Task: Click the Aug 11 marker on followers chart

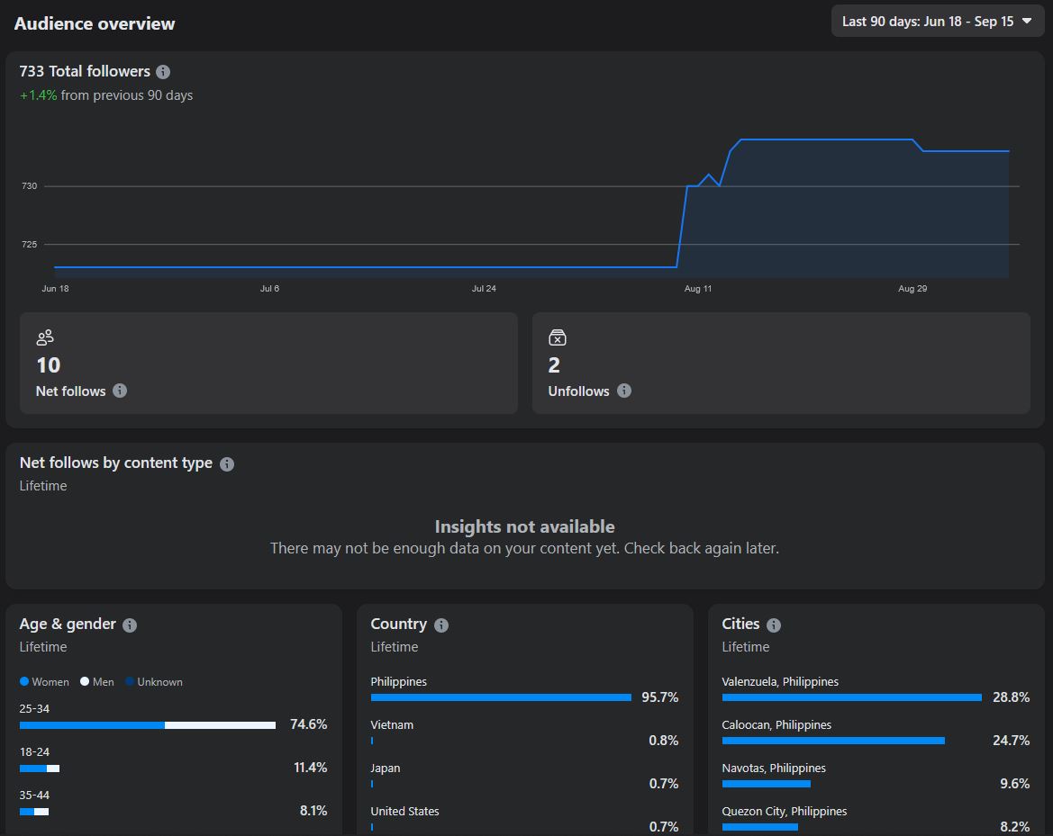Action: [698, 289]
